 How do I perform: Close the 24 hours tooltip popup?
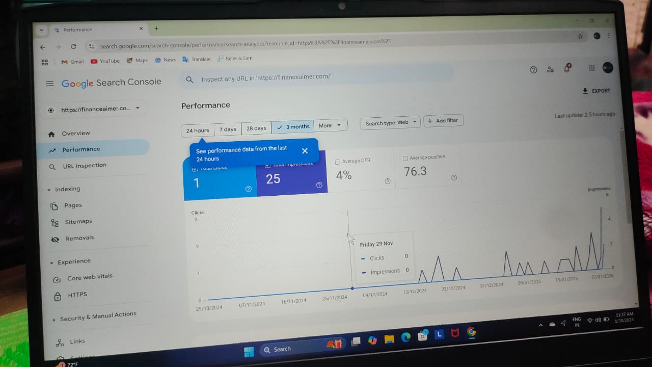pyautogui.click(x=305, y=151)
